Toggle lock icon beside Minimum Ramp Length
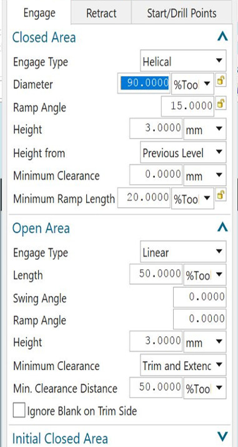The width and height of the screenshot is (238, 447). [x=221, y=195]
